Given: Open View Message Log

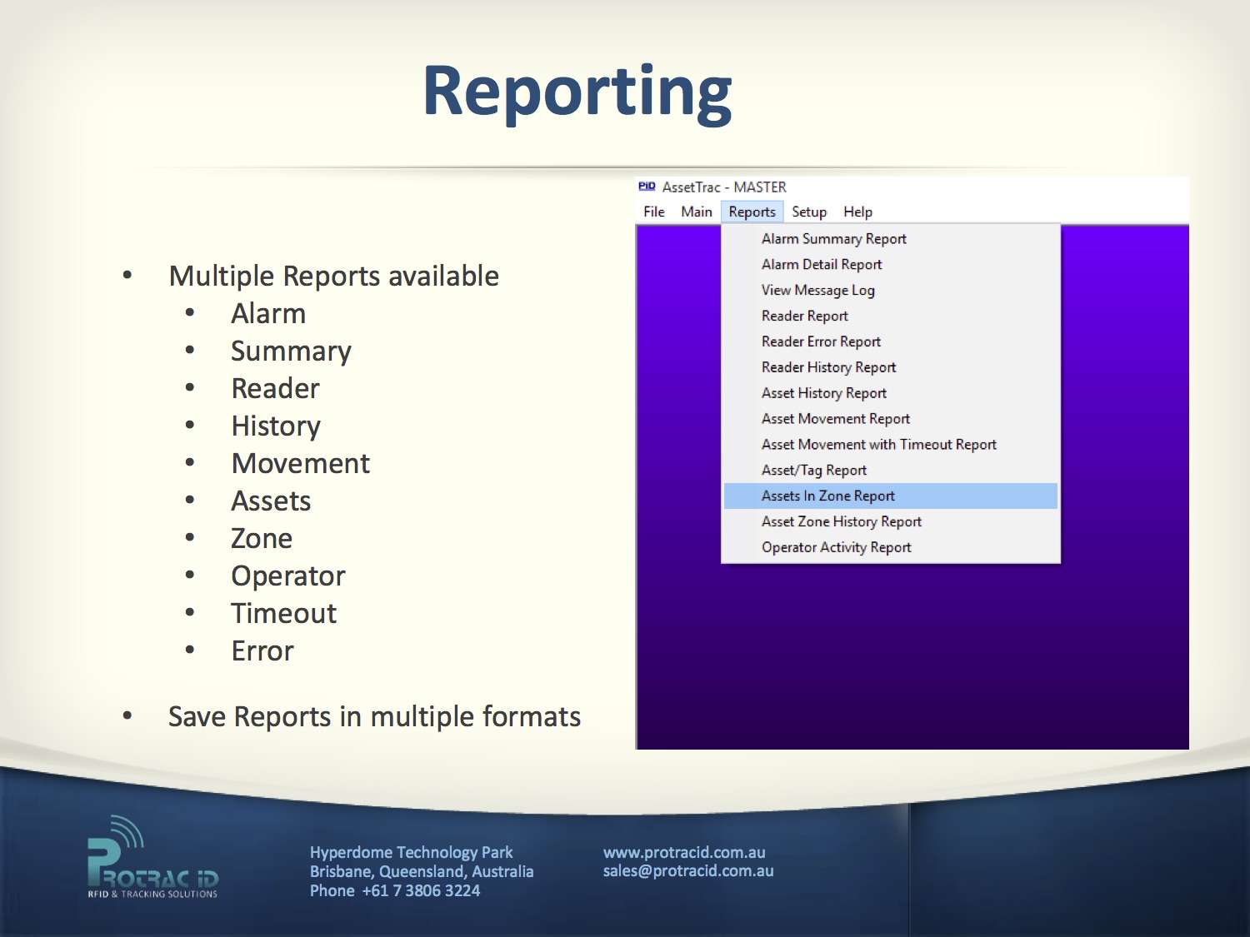Looking at the screenshot, I should coord(817,291).
